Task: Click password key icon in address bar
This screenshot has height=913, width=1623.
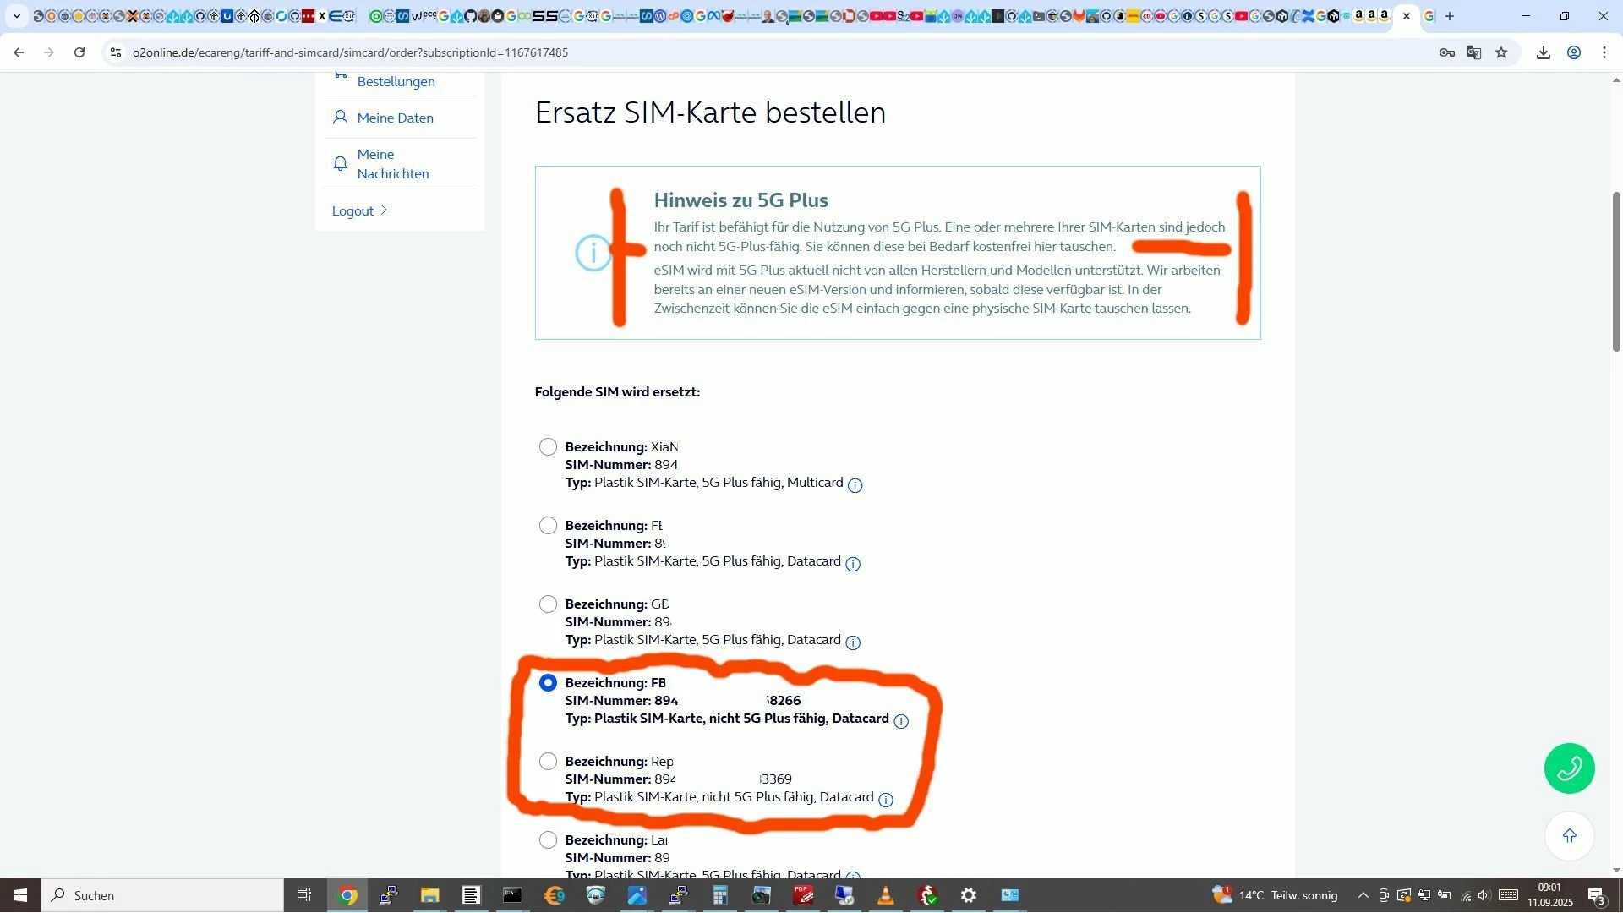Action: (1446, 52)
